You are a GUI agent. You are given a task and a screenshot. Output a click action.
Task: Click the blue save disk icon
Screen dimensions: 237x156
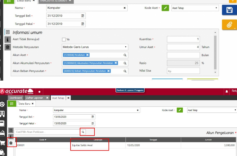[229, 10]
